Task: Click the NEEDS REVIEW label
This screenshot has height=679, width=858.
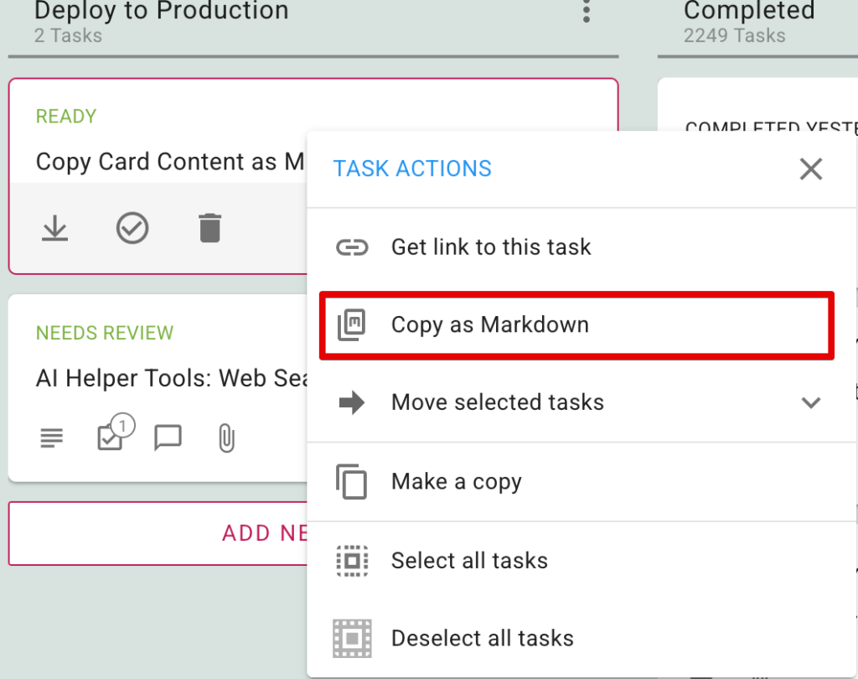Action: (x=105, y=333)
